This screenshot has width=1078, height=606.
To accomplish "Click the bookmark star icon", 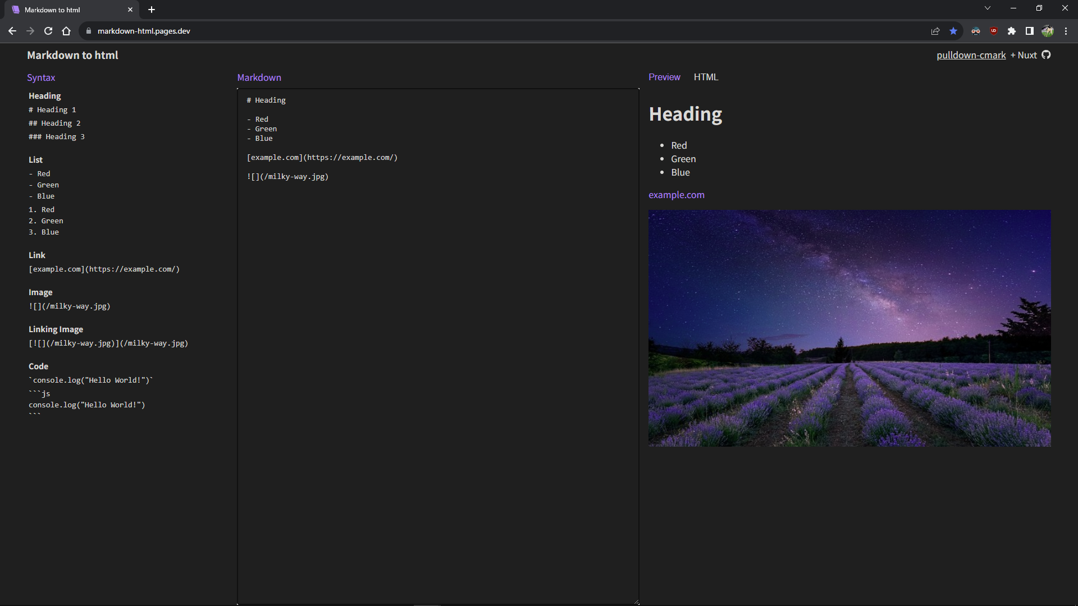I will pyautogui.click(x=953, y=31).
